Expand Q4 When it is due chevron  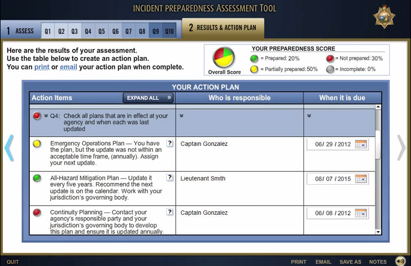coord(309,116)
